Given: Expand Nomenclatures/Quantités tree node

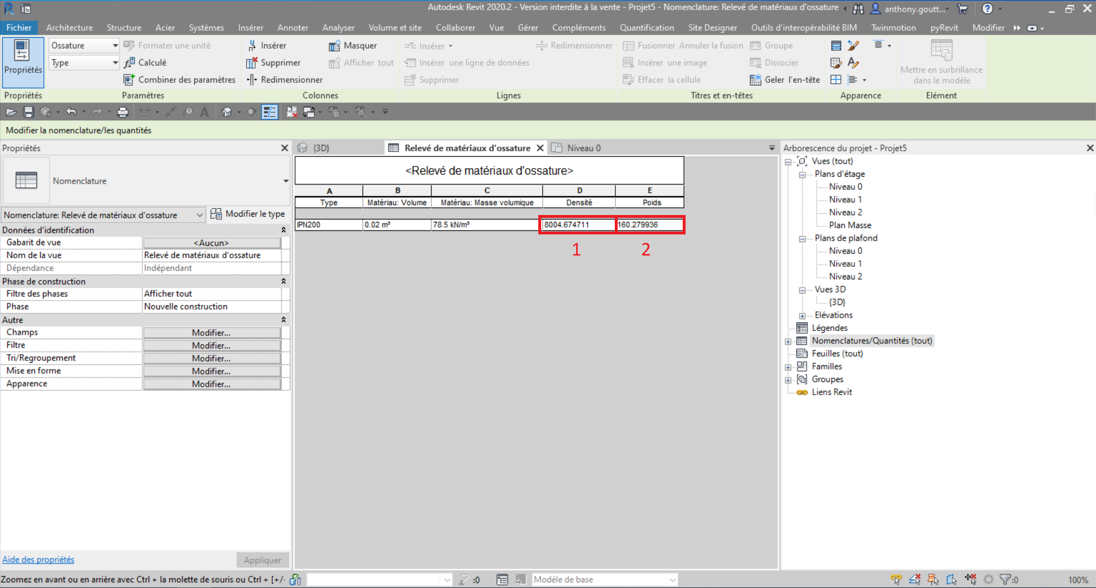Looking at the screenshot, I should coord(788,342).
